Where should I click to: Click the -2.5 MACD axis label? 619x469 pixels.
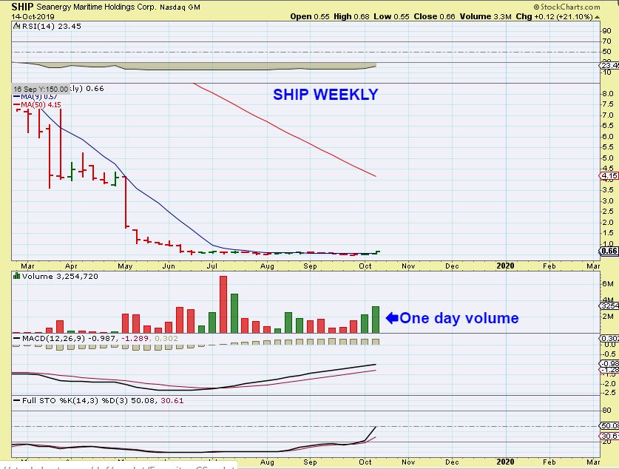pyautogui.click(x=609, y=392)
